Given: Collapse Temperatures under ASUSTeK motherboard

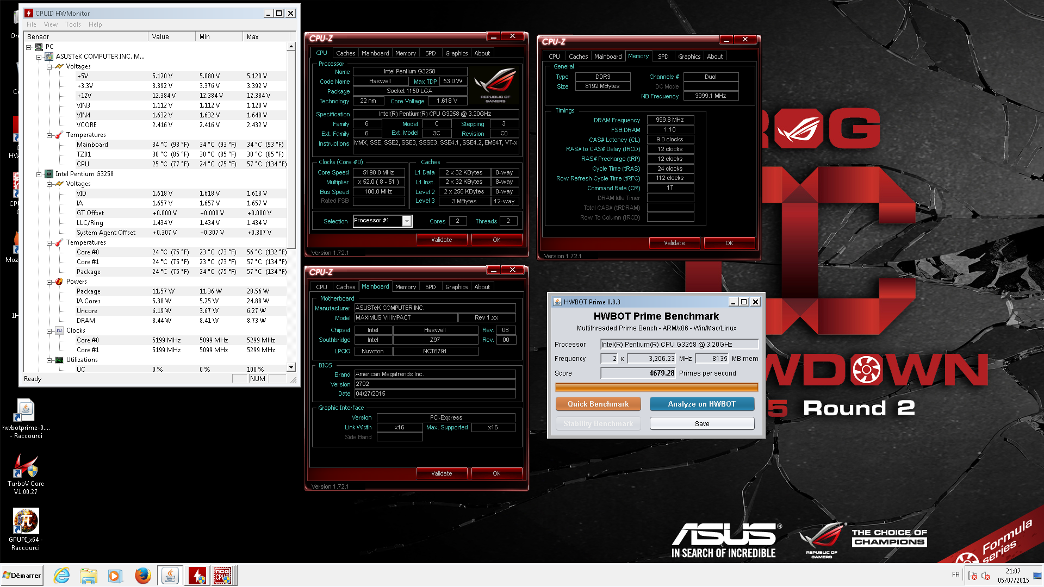Looking at the screenshot, I should coord(49,135).
